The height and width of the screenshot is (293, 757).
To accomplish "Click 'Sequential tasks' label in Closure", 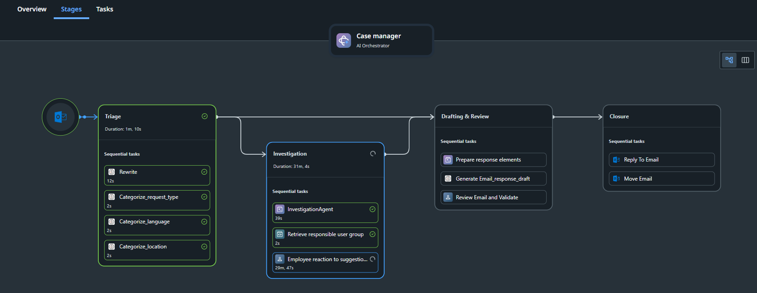I will (x=626, y=141).
